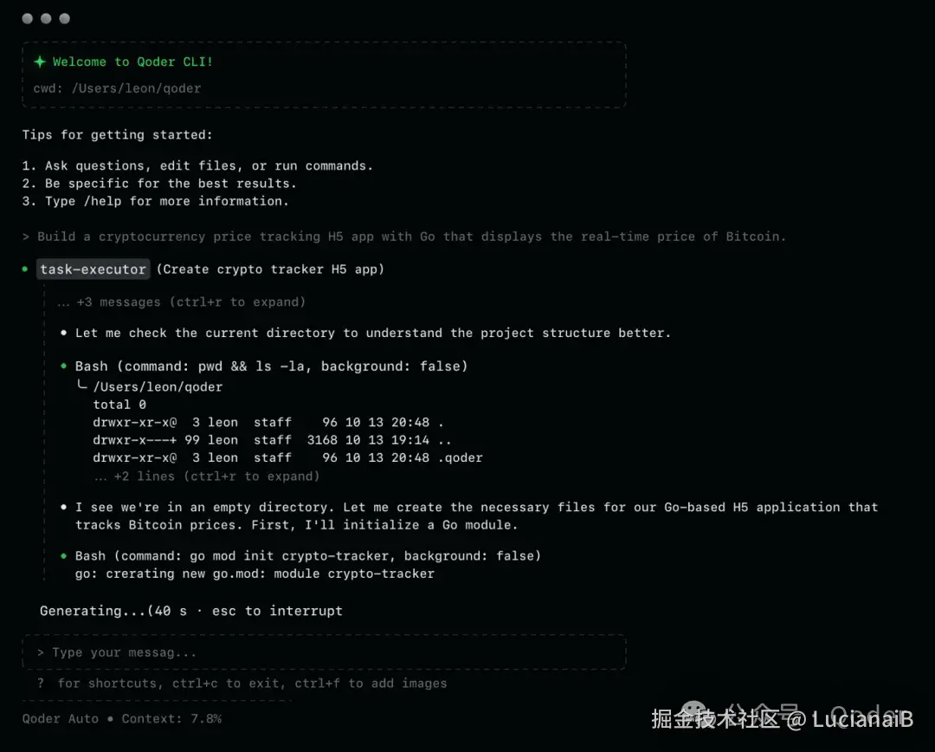This screenshot has width=935, height=752.
Task: Click the green dot beside pwd Bash command
Action: click(64, 366)
